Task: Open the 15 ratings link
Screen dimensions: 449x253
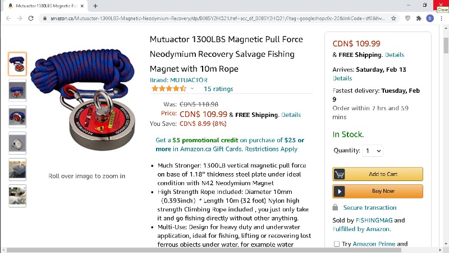Action: 218,89
